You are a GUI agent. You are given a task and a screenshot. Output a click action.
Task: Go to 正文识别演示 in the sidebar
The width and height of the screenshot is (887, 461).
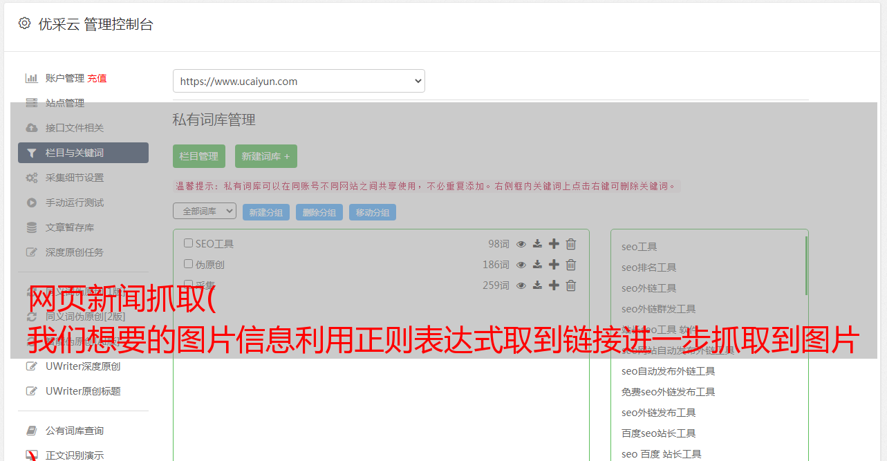pyautogui.click(x=75, y=455)
